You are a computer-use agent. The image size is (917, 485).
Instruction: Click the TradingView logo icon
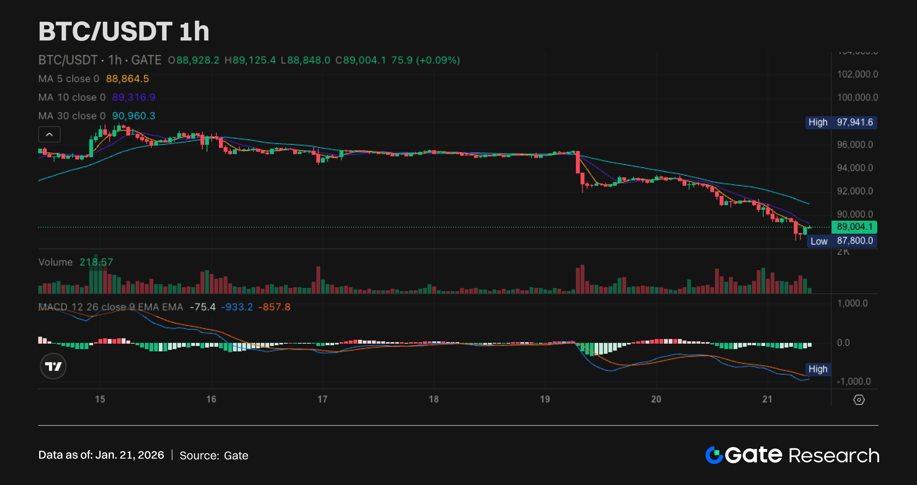[53, 366]
